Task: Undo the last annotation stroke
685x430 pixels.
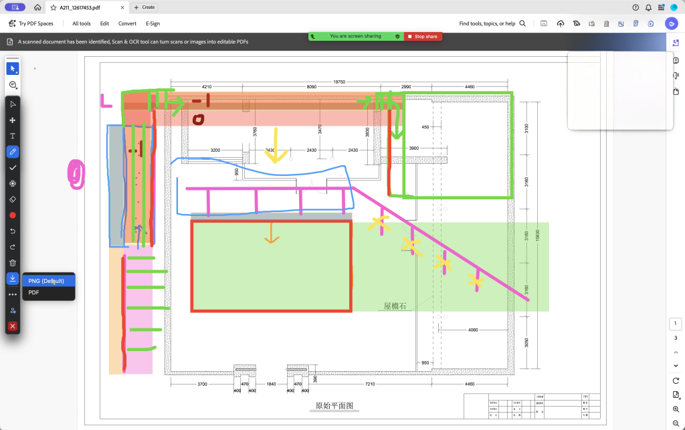Action: [x=13, y=231]
